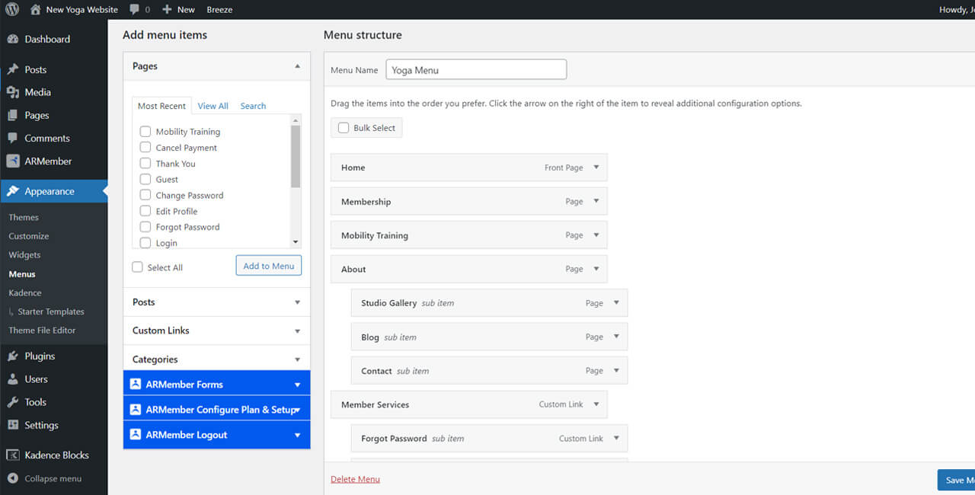975x495 pixels.
Task: Open Media library from sidebar icon
Action: click(13, 92)
